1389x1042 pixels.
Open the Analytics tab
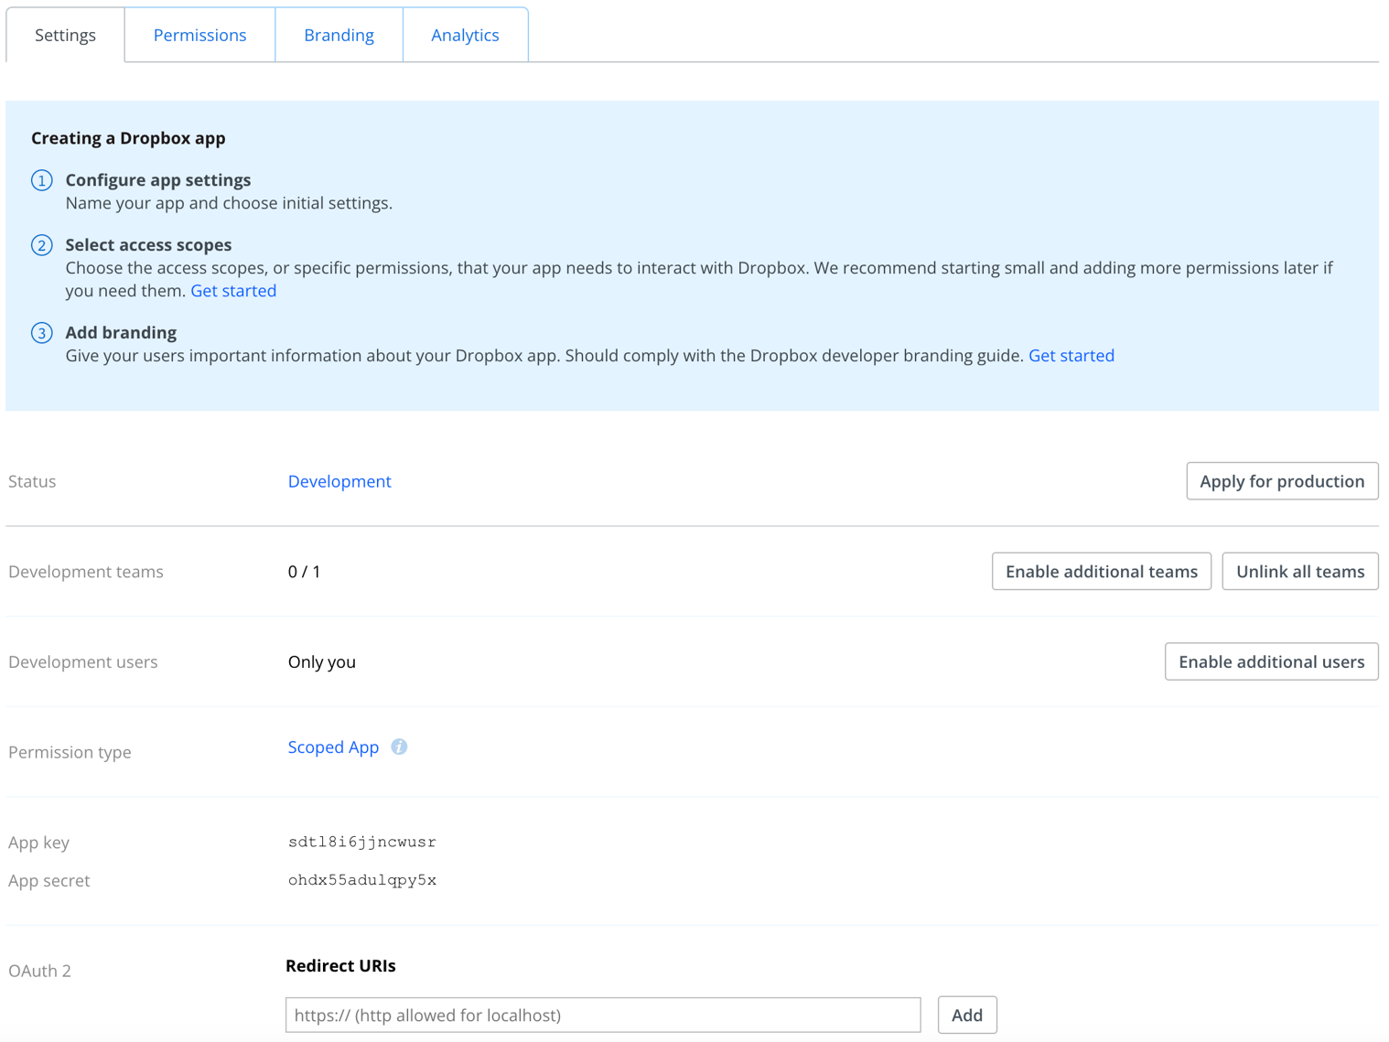coord(465,35)
